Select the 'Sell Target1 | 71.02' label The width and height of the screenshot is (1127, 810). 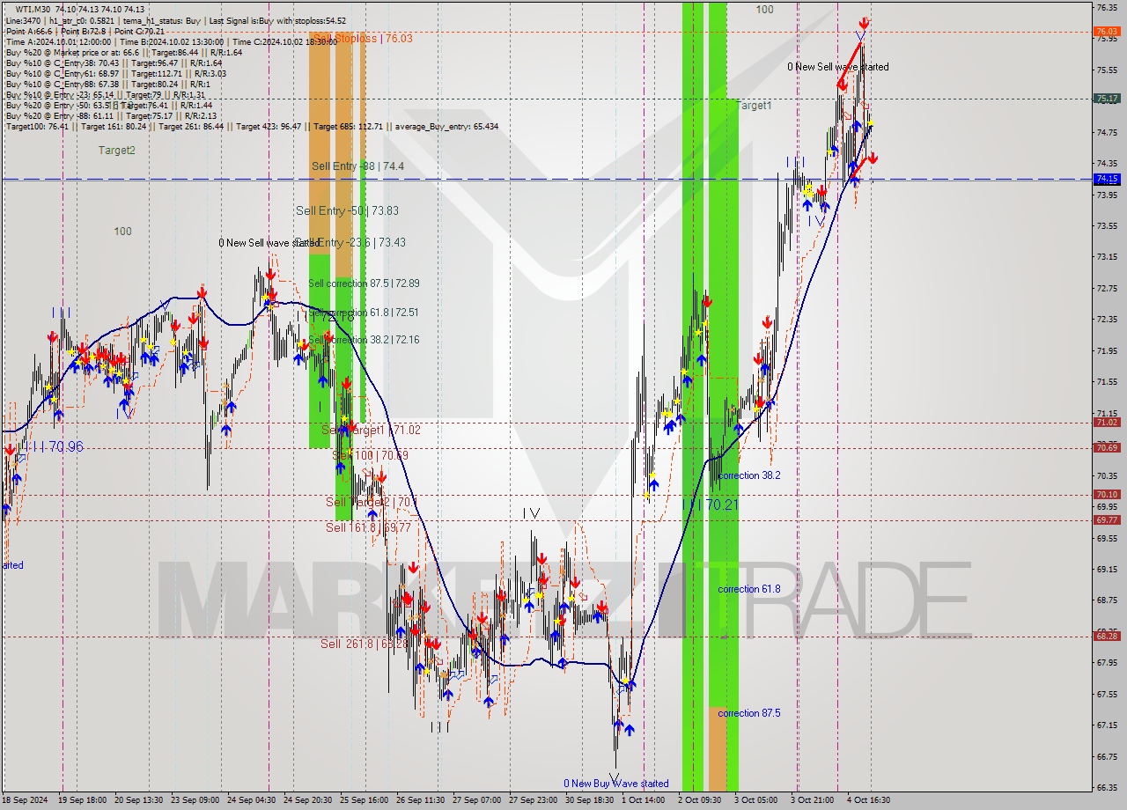tap(371, 430)
